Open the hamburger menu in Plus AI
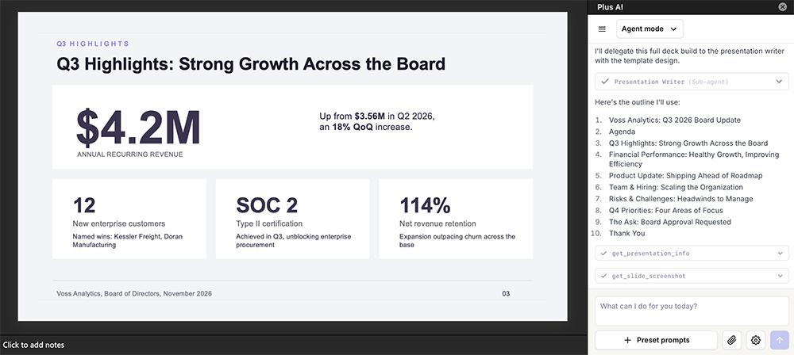Screen dimensions: 794x355 [x=602, y=29]
